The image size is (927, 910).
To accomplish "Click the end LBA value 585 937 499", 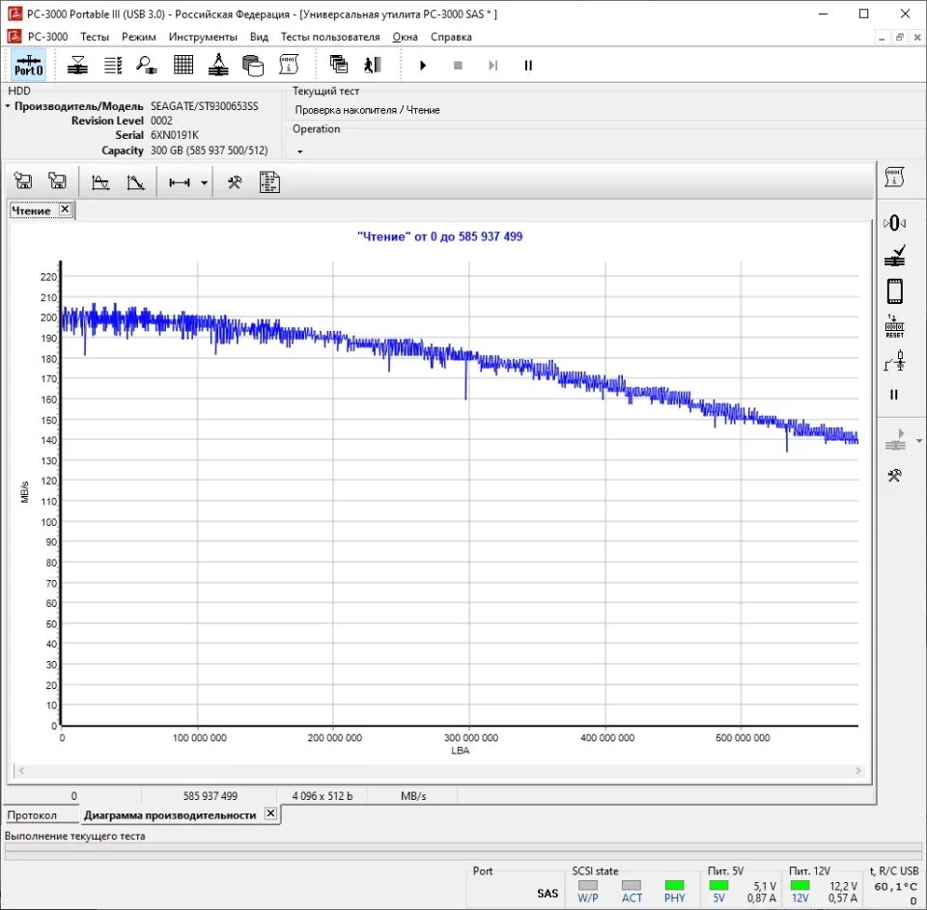I will click(210, 796).
